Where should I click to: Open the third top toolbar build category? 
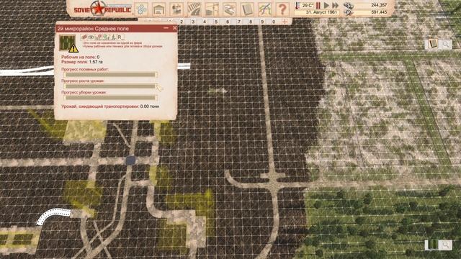tap(176, 9)
